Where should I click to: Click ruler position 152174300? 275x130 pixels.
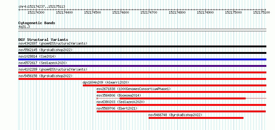(x=36, y=12)
